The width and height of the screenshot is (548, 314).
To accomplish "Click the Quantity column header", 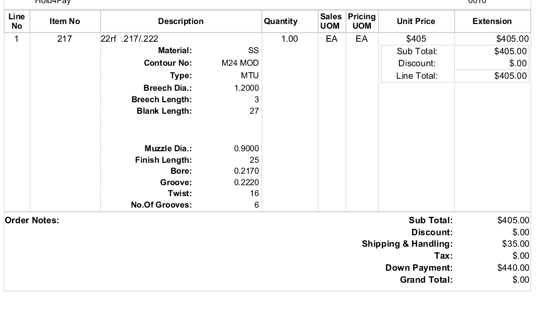I will point(281,21).
